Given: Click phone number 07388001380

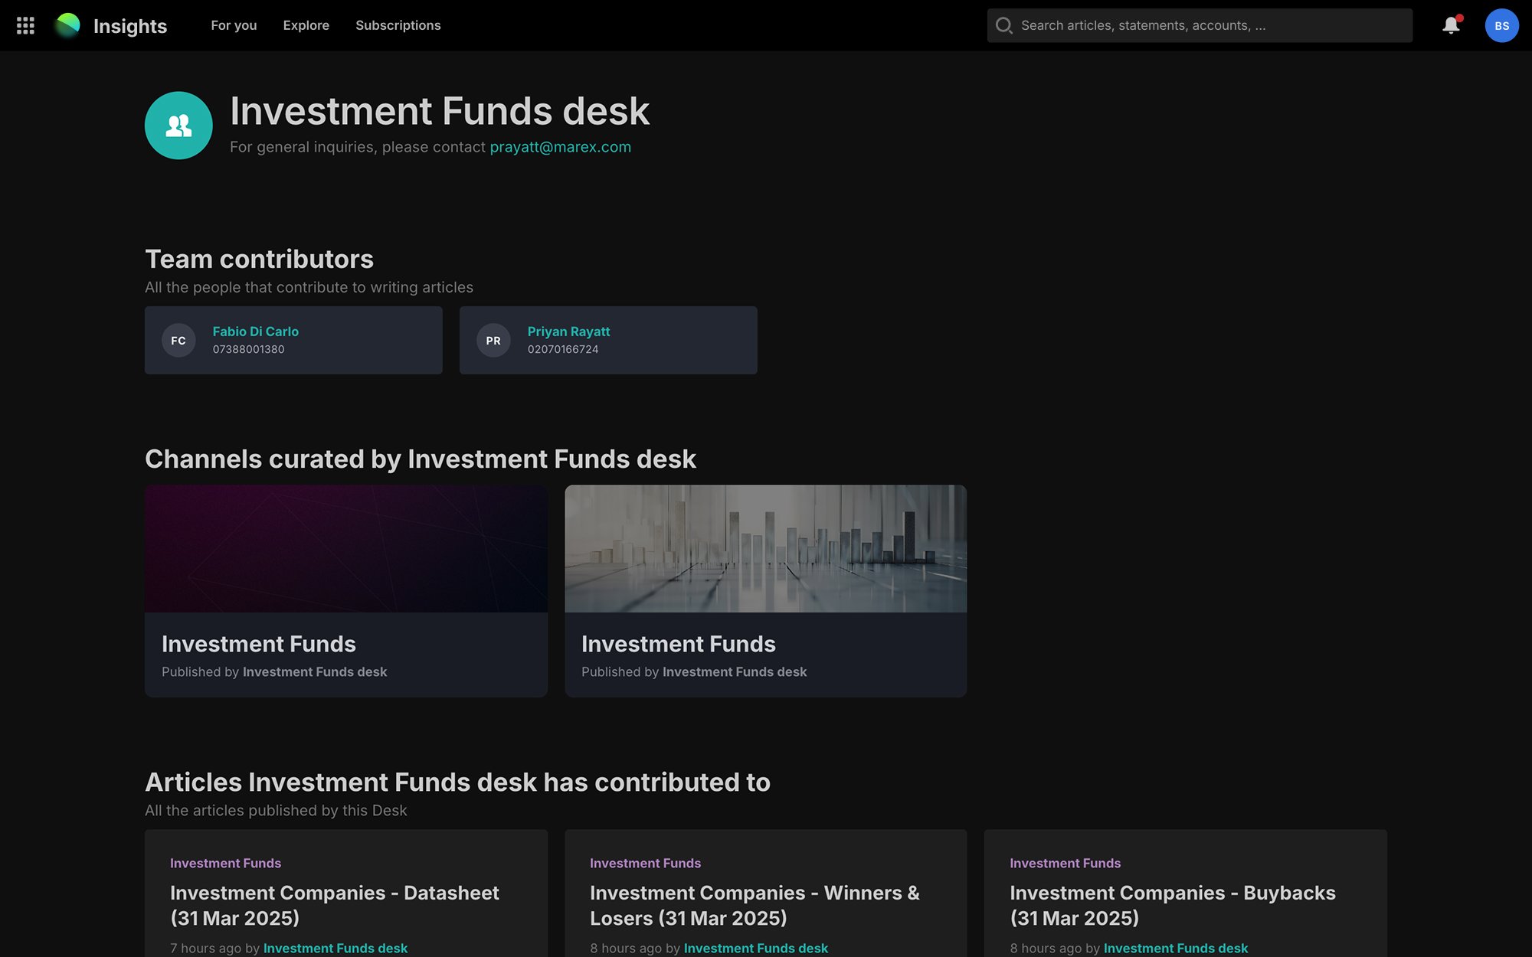Looking at the screenshot, I should click(x=249, y=349).
